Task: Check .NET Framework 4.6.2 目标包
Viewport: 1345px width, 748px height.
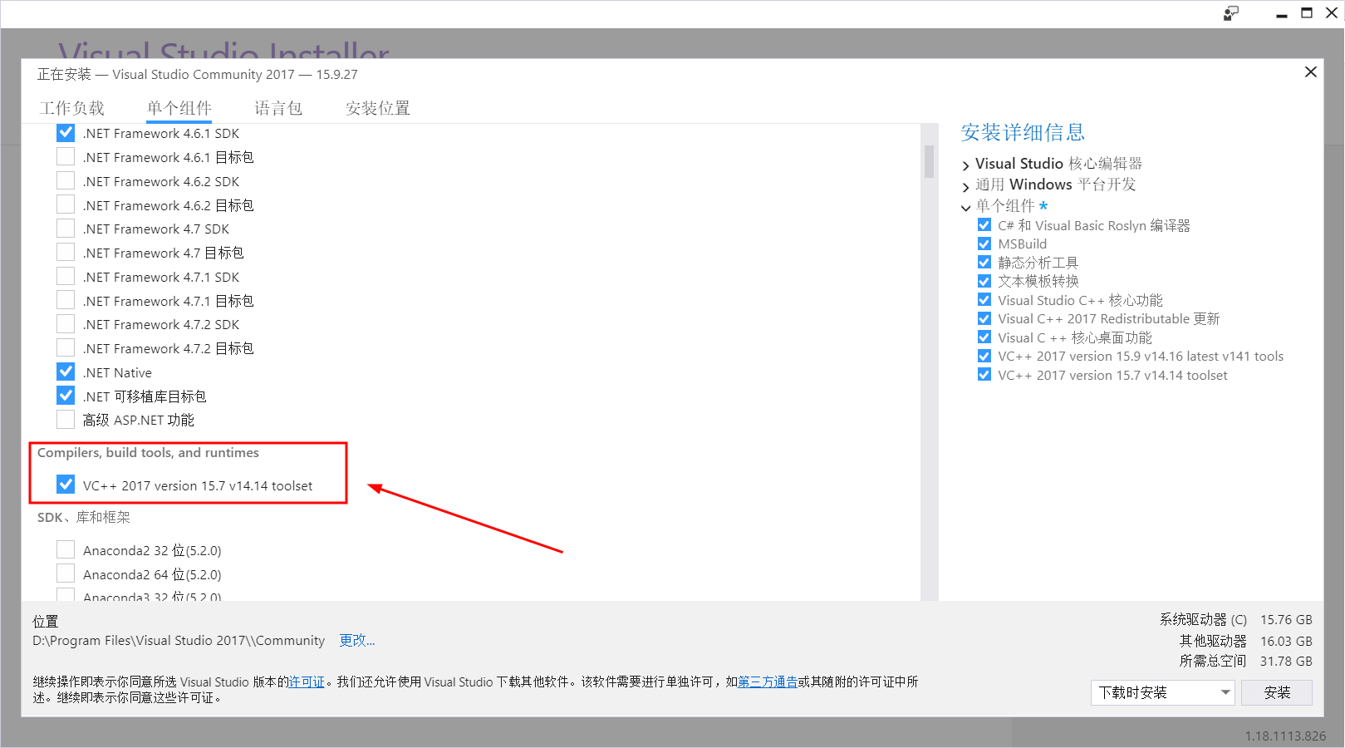Action: click(x=66, y=205)
